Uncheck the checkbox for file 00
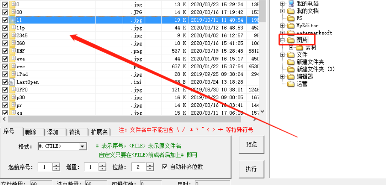Viewport: 386px width, 185px height. click(5, 12)
